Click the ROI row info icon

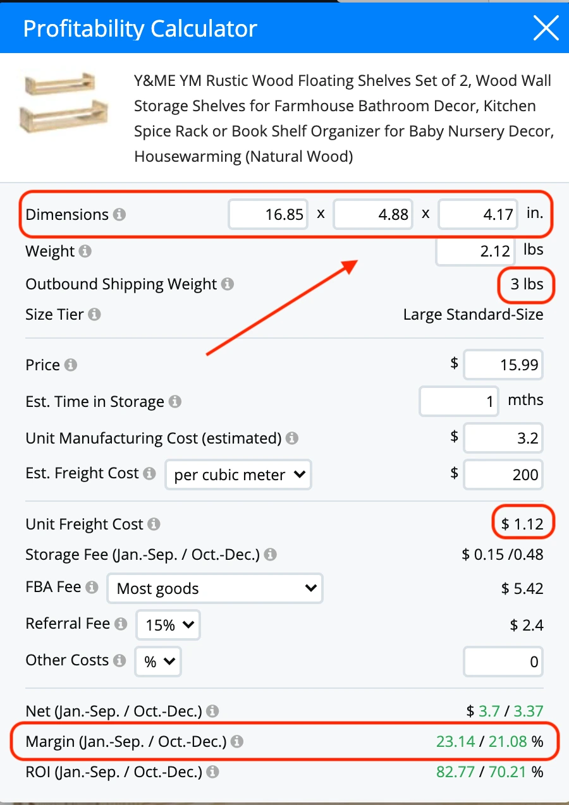213,772
